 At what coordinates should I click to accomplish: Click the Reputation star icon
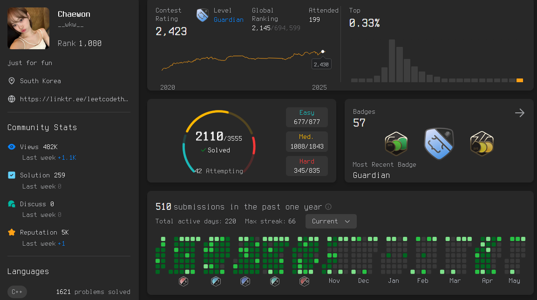tap(12, 232)
